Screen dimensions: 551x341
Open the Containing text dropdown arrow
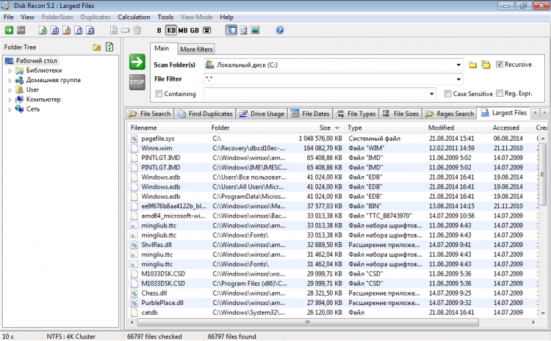pos(431,94)
